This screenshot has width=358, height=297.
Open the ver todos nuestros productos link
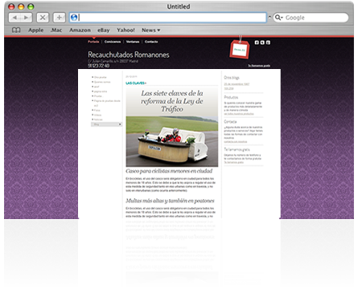239,114
